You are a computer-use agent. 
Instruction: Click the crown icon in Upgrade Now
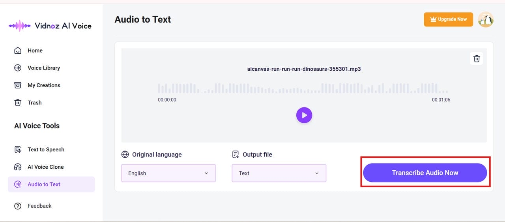tap(433, 19)
